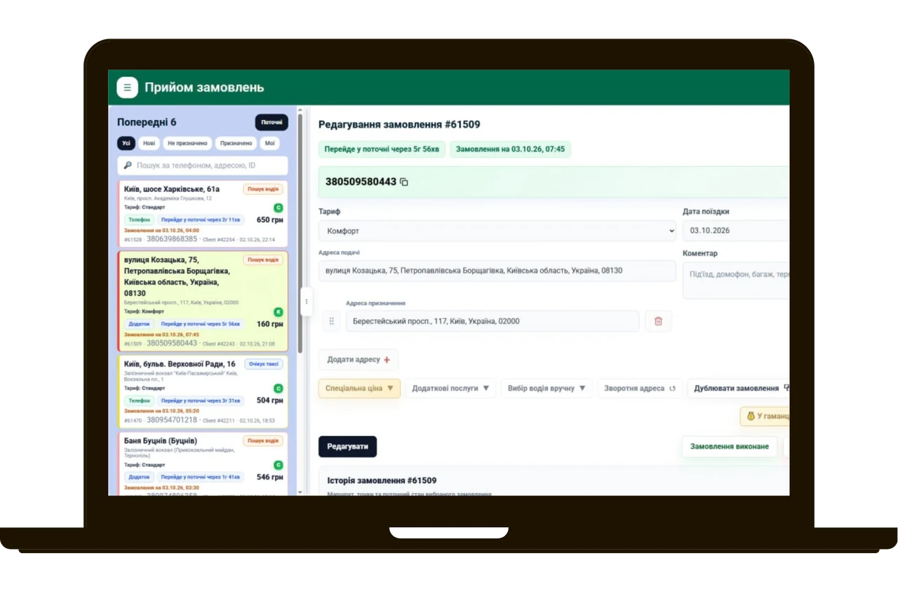Click the Зворотня адреса button
Screen dimensions: 898x598
(640, 388)
